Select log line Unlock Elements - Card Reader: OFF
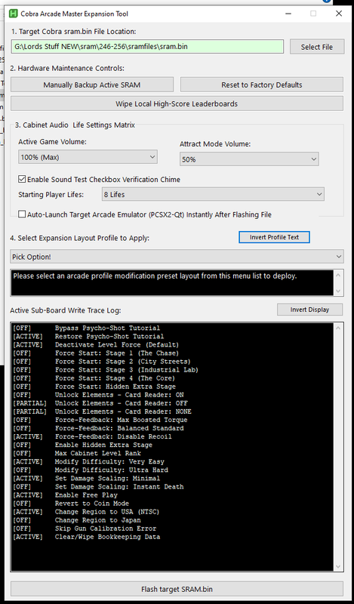This screenshot has width=354, height=604. click(x=100, y=403)
